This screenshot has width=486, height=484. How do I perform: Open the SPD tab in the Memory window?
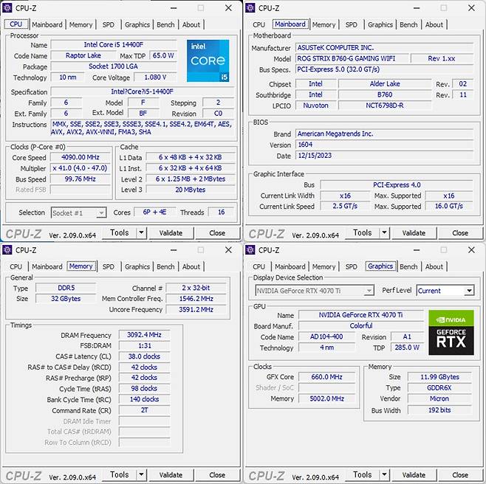point(108,266)
